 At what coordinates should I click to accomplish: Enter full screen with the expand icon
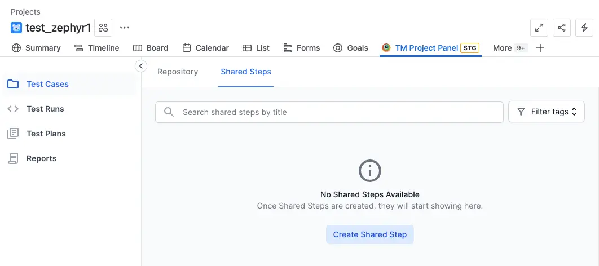coord(539,28)
